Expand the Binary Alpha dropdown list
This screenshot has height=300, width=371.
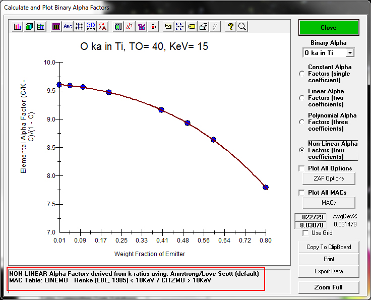[350, 53]
